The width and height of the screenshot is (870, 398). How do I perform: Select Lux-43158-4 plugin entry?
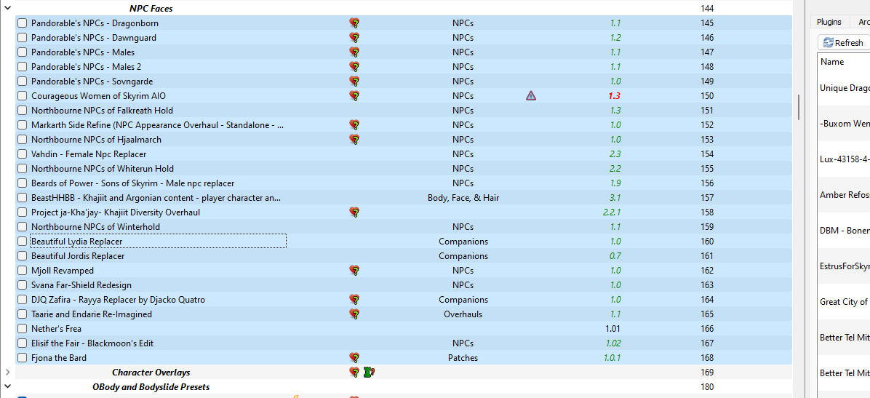click(x=845, y=159)
